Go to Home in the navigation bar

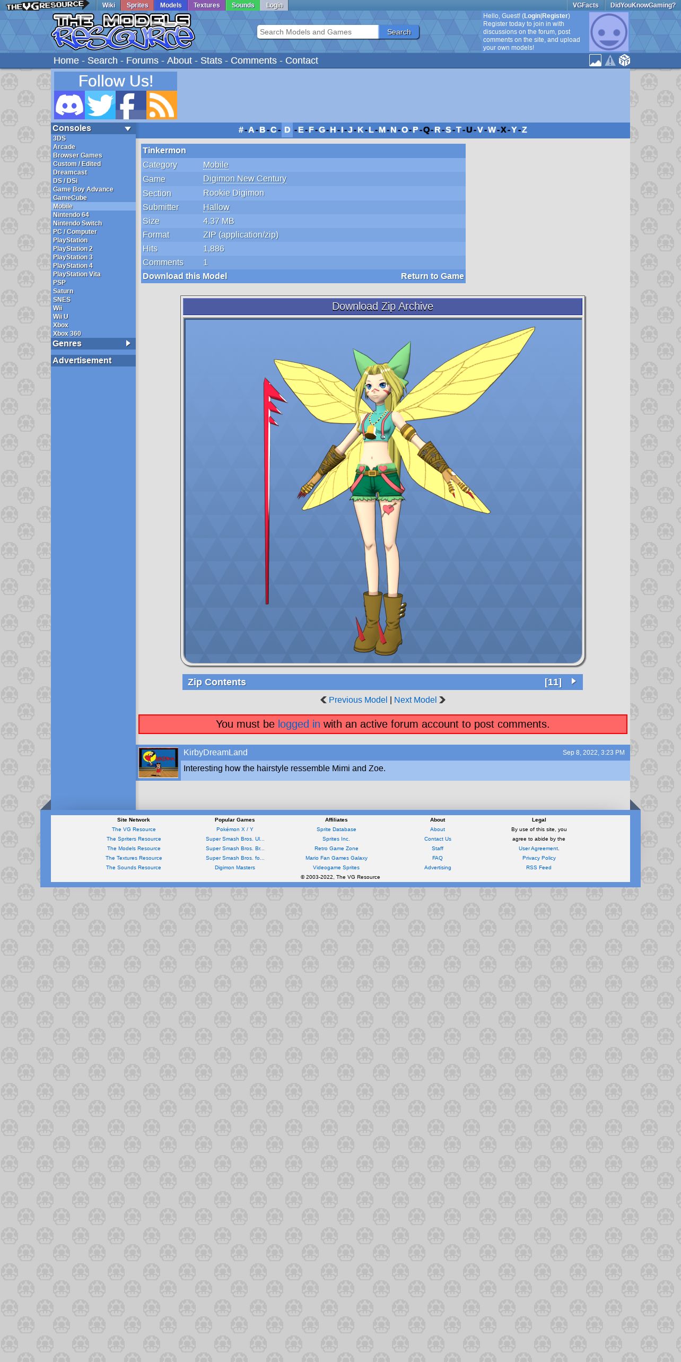66,60
